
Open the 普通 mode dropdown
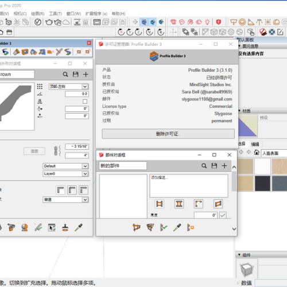(x=65, y=200)
